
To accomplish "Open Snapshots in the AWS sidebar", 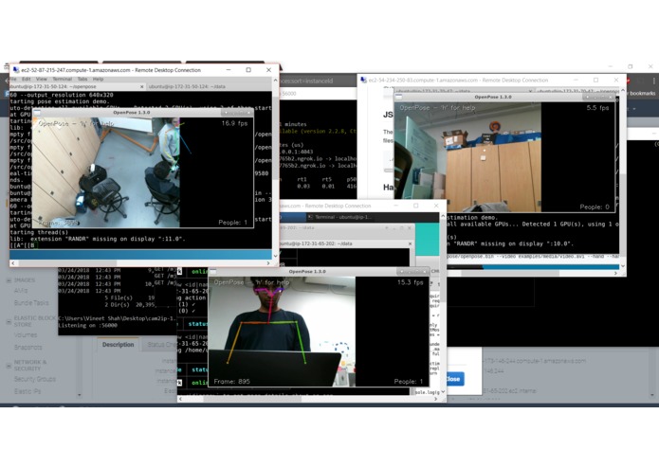I will 27,347.
